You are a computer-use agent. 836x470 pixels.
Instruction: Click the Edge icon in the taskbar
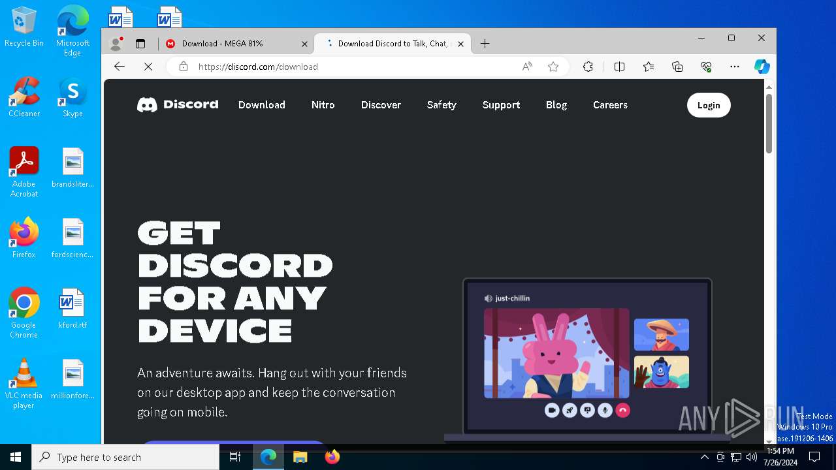tap(268, 457)
